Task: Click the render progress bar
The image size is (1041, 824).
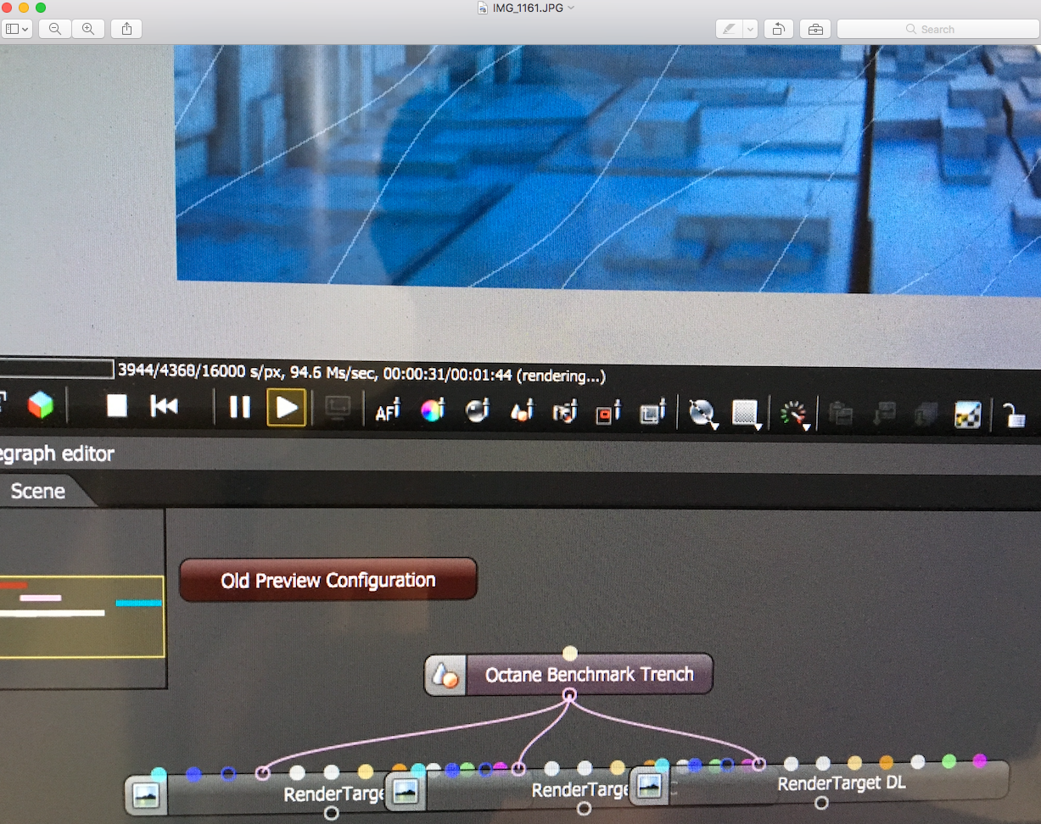Action: (x=56, y=369)
